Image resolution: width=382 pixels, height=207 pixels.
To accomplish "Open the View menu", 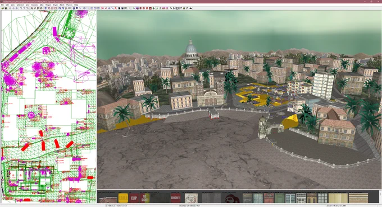I will tap(13, 5).
